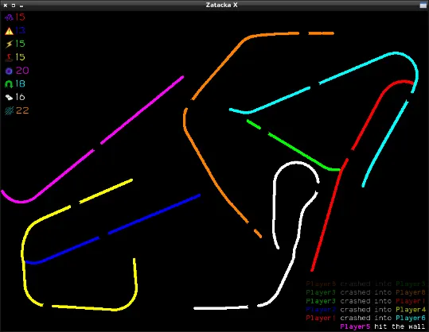The height and width of the screenshot is (332, 429).
Task: Click magenta Player5 in the log
Action: point(355,326)
